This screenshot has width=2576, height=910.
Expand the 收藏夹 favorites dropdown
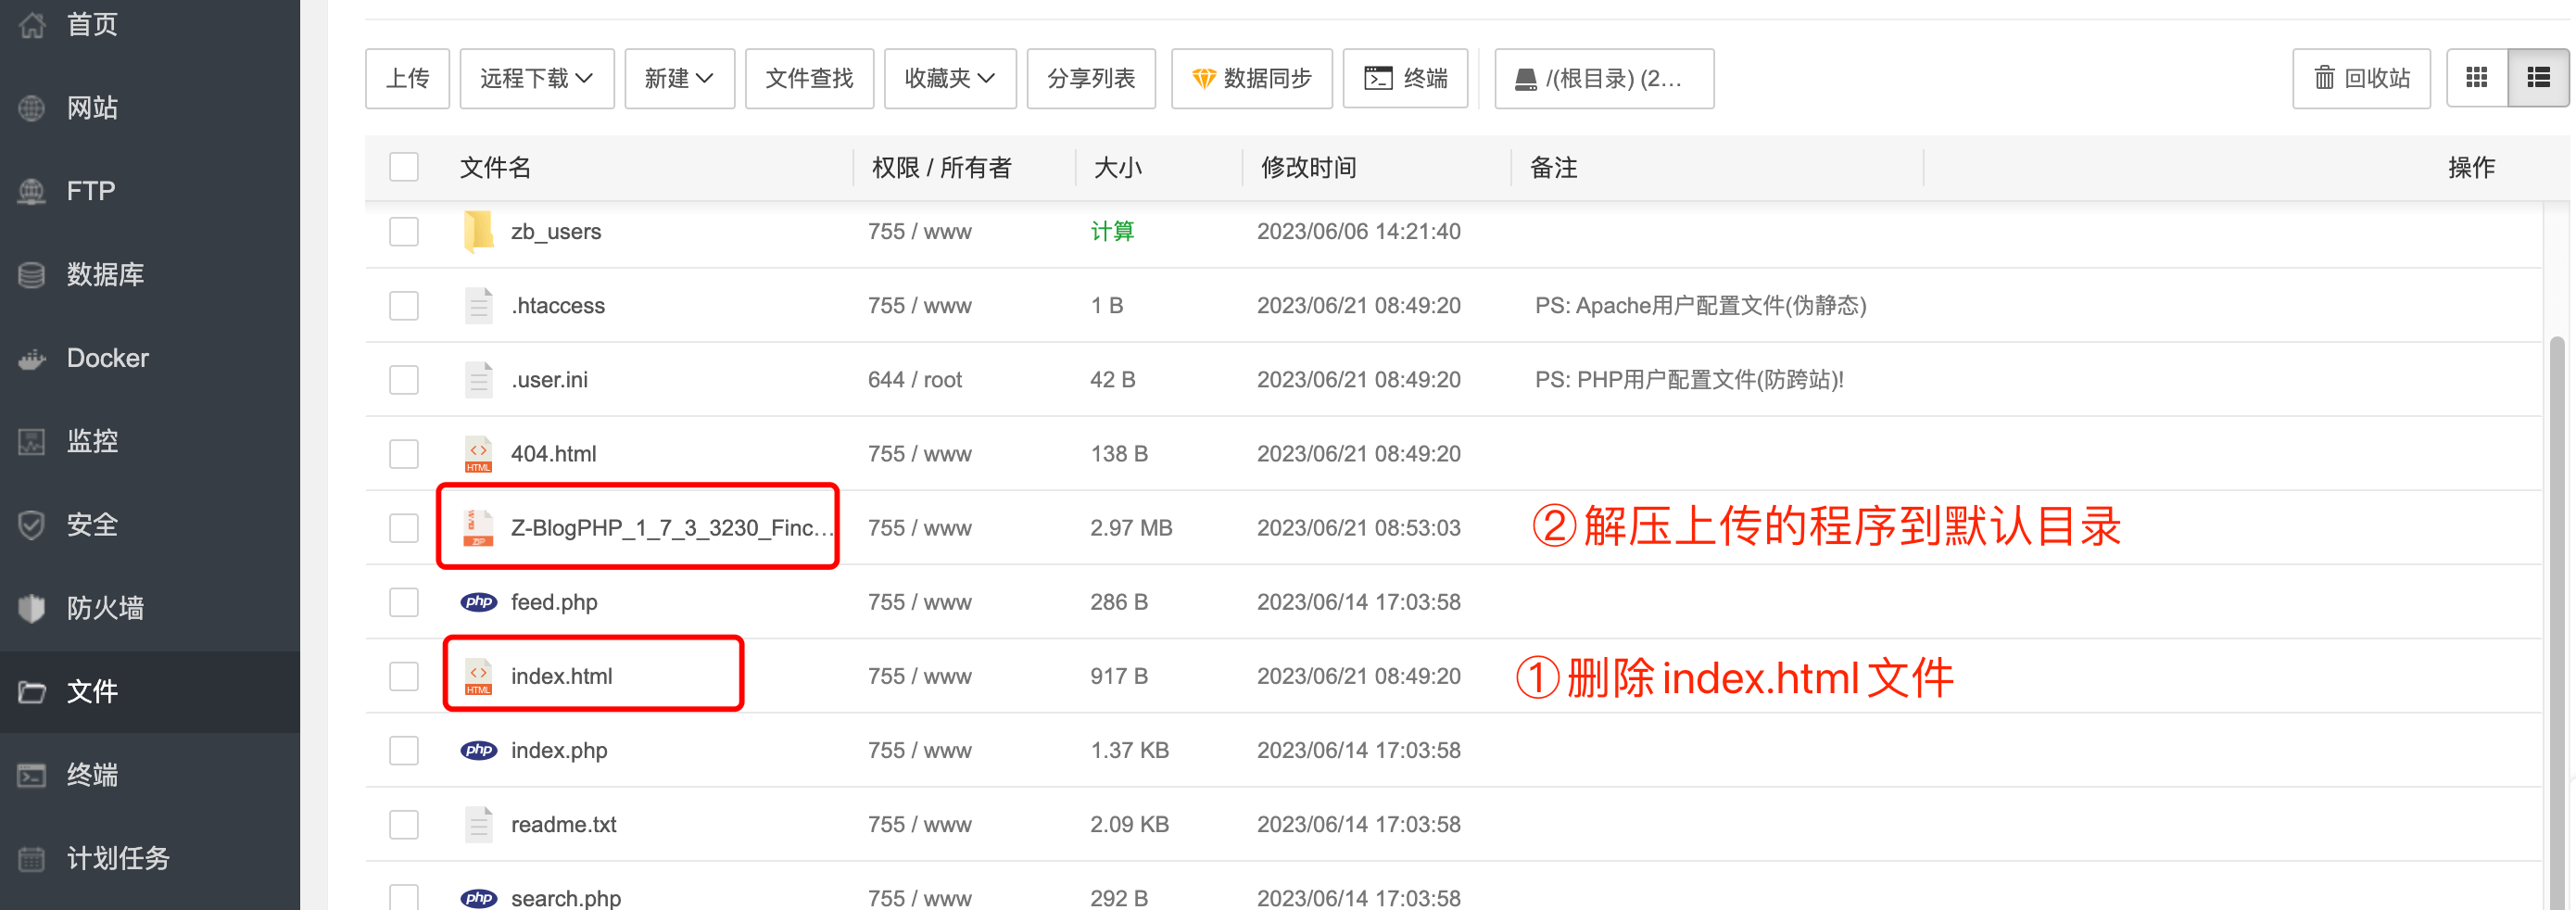coord(949,78)
